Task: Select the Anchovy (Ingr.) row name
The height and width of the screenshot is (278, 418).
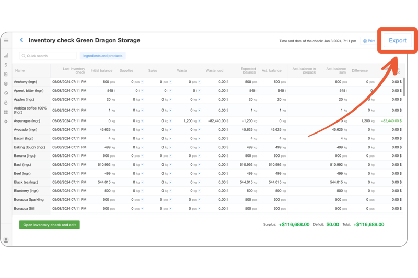Action: 25,82
